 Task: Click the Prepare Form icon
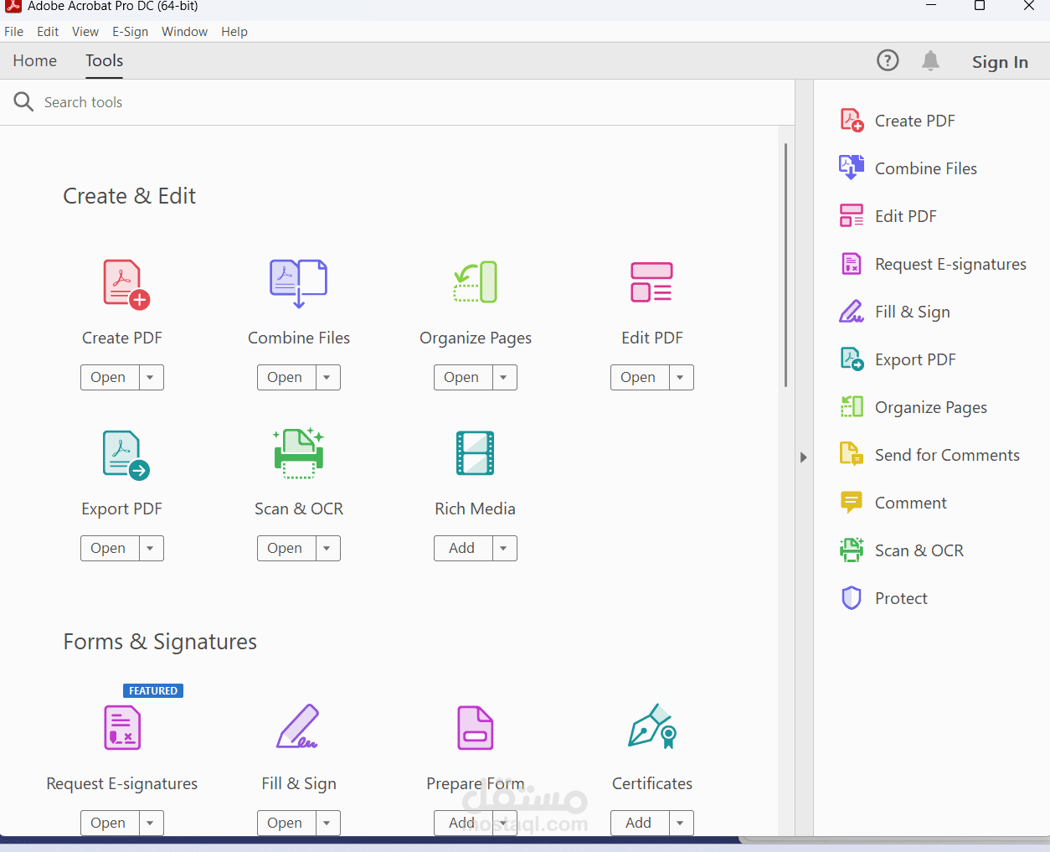[x=475, y=727]
